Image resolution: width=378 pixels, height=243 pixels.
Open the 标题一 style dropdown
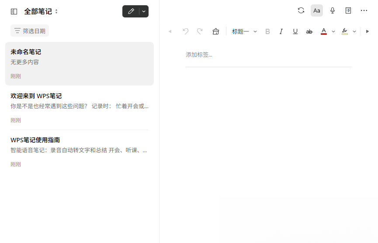coord(244,31)
